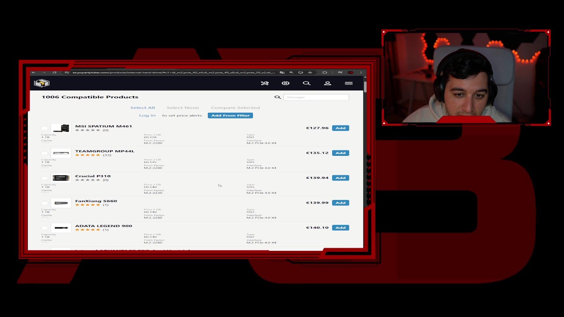Click the pcpartpicker.com URL address bar
564x317 pixels.
click(174, 72)
